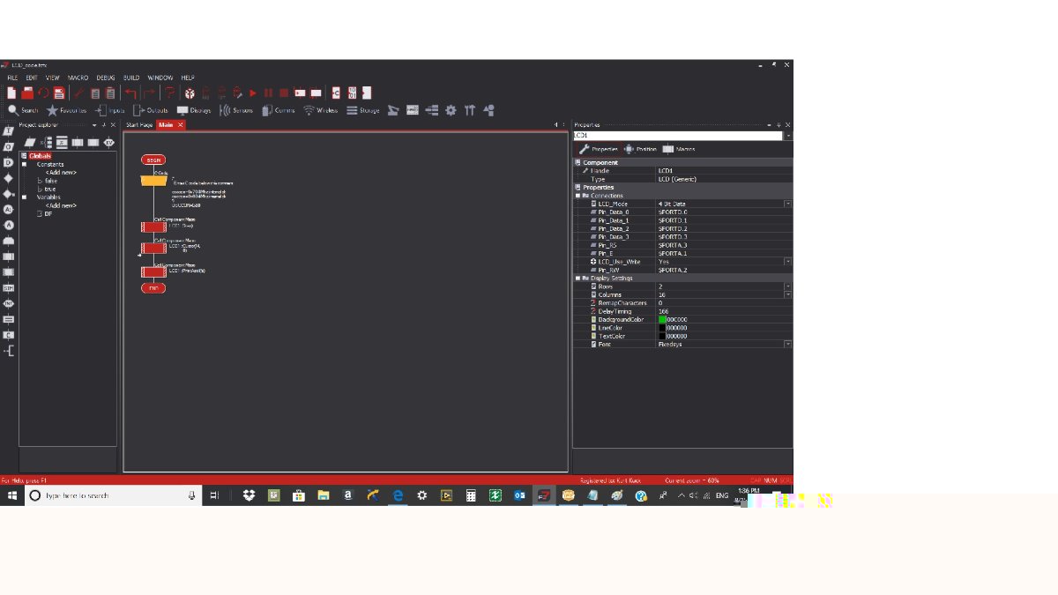Collapse the Display Settings property group
1058x595 pixels.
(x=577, y=278)
